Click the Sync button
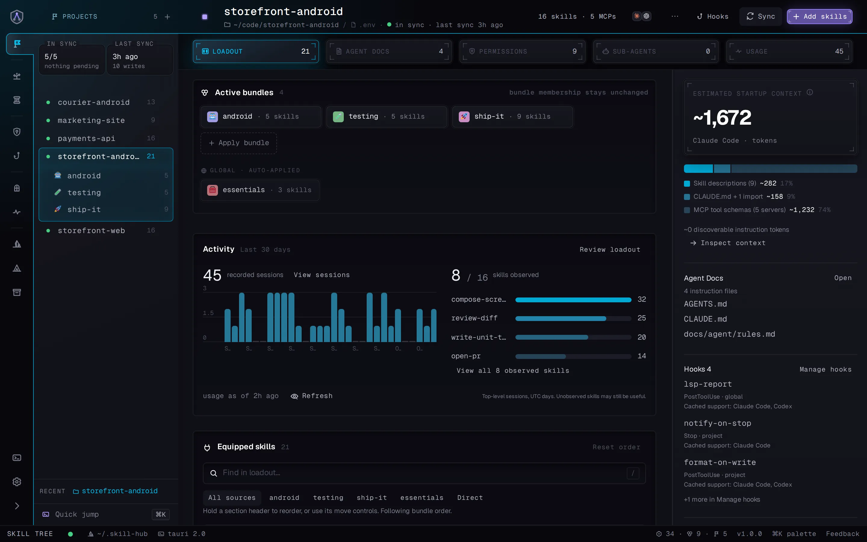Screen dimensions: 867x542 coord(761,17)
